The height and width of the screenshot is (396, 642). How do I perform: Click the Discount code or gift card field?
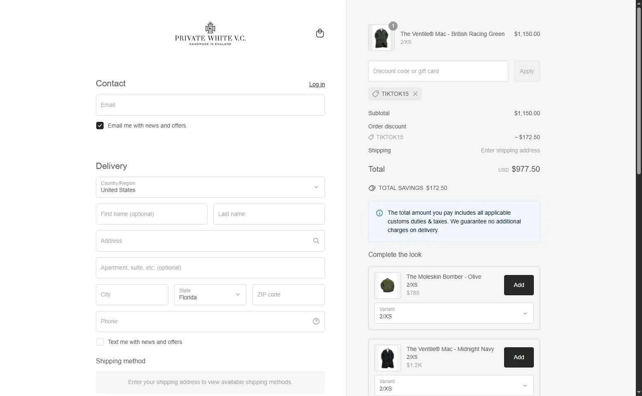(438, 71)
